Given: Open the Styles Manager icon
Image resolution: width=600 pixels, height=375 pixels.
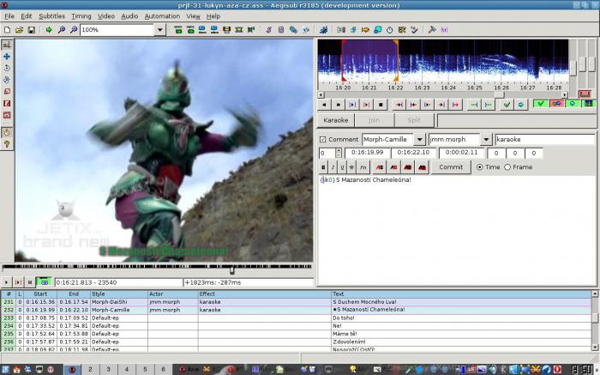Looking at the screenshot, I should [x=268, y=30].
